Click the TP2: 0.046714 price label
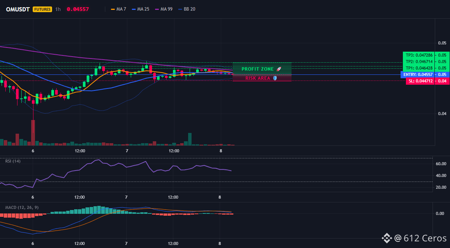Screen dimensions: 450x248 point(419,62)
